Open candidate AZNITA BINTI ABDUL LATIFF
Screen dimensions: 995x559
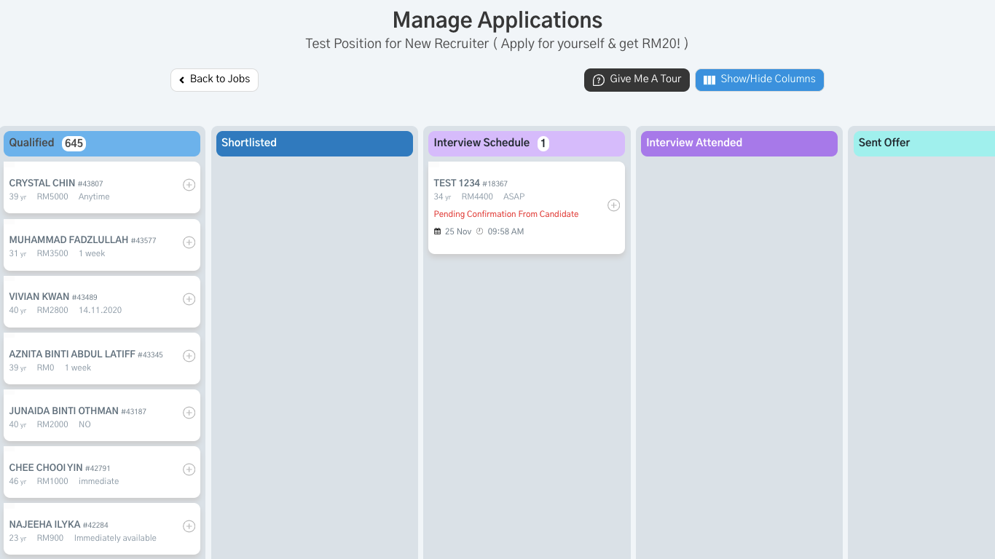pyautogui.click(x=72, y=354)
